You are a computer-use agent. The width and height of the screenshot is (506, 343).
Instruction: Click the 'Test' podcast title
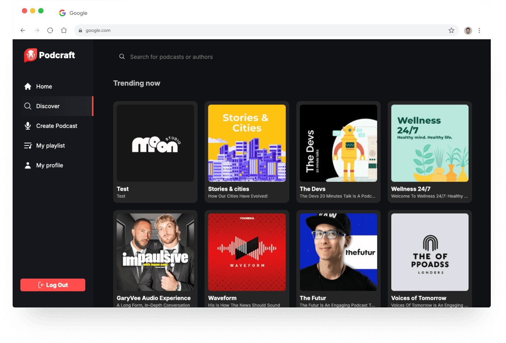tap(123, 189)
